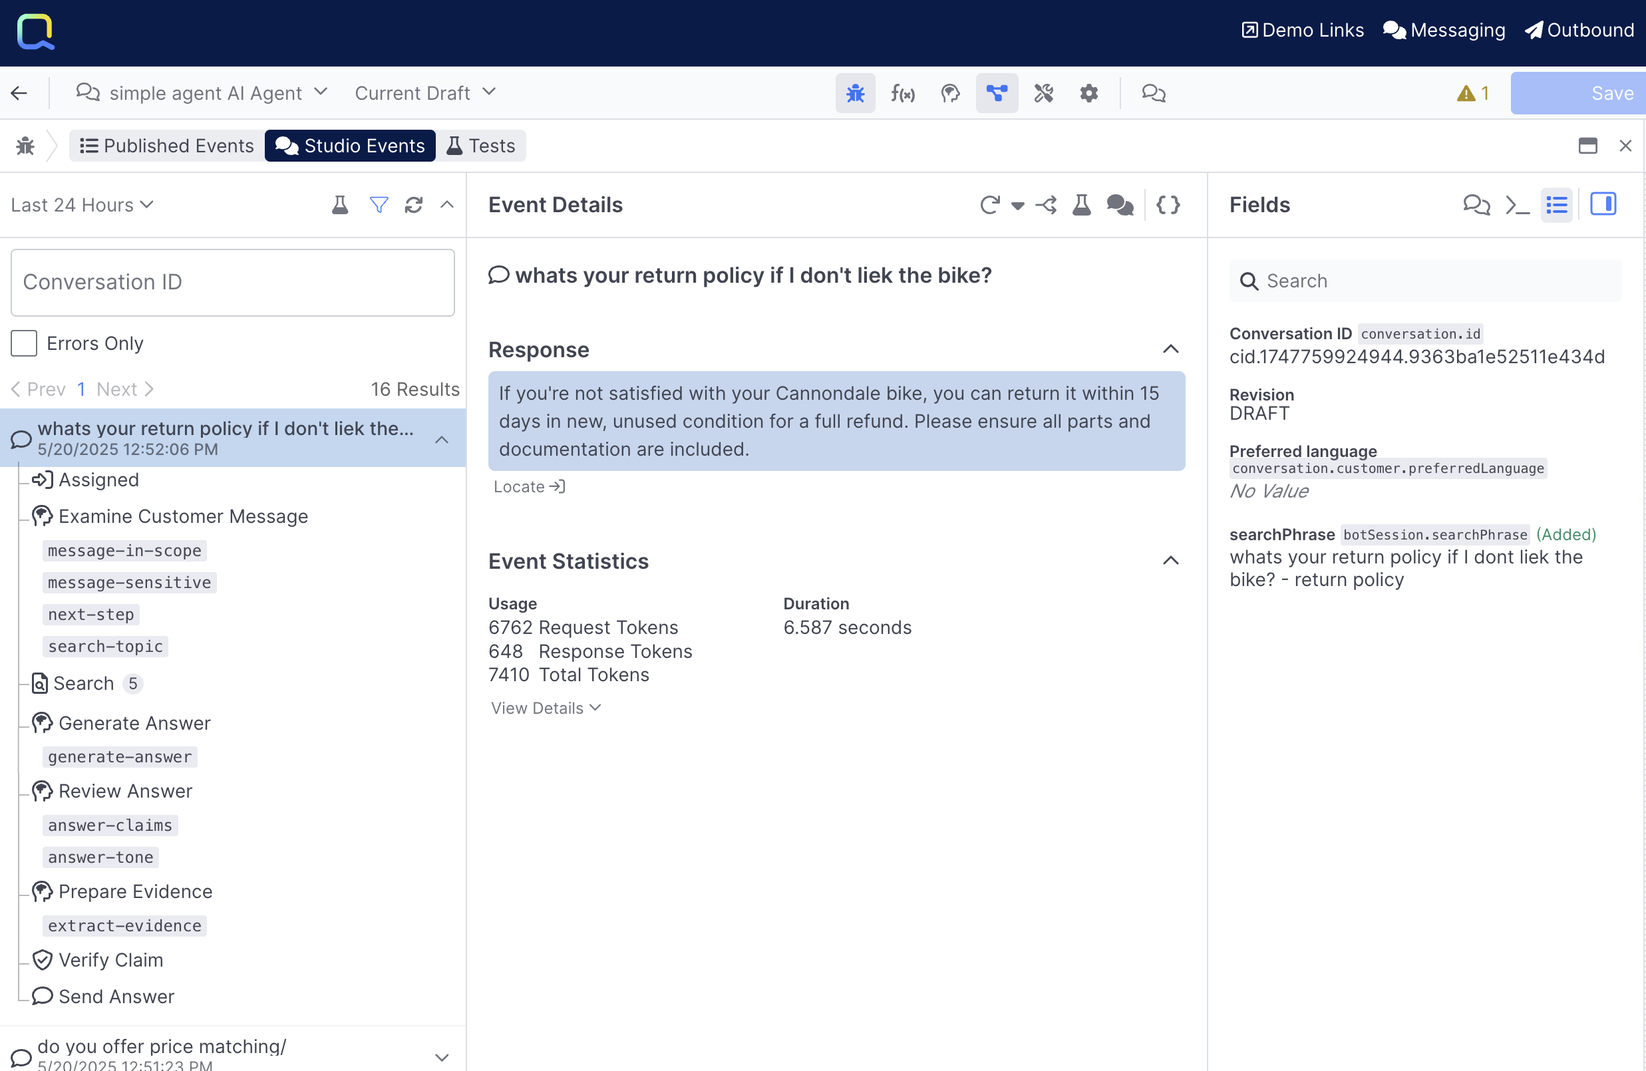Open the wrench and screwdriver tools
The image size is (1646, 1071).
[x=1043, y=92]
